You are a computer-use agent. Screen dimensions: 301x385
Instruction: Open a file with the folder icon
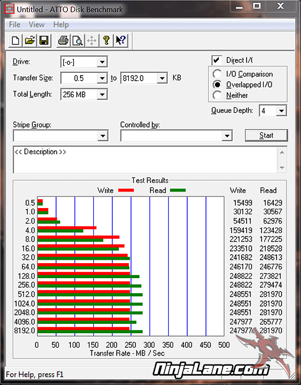click(29, 41)
